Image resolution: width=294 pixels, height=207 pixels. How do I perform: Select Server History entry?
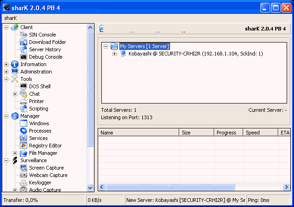[45, 49]
